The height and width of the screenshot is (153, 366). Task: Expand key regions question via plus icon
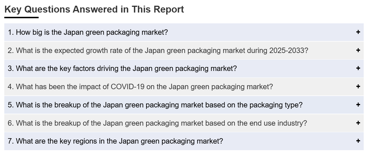[x=358, y=141]
